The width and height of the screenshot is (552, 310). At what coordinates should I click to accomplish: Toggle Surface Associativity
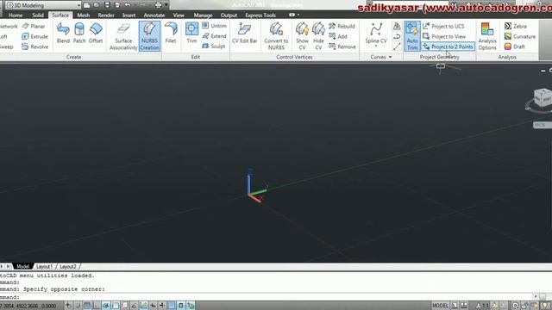click(123, 36)
